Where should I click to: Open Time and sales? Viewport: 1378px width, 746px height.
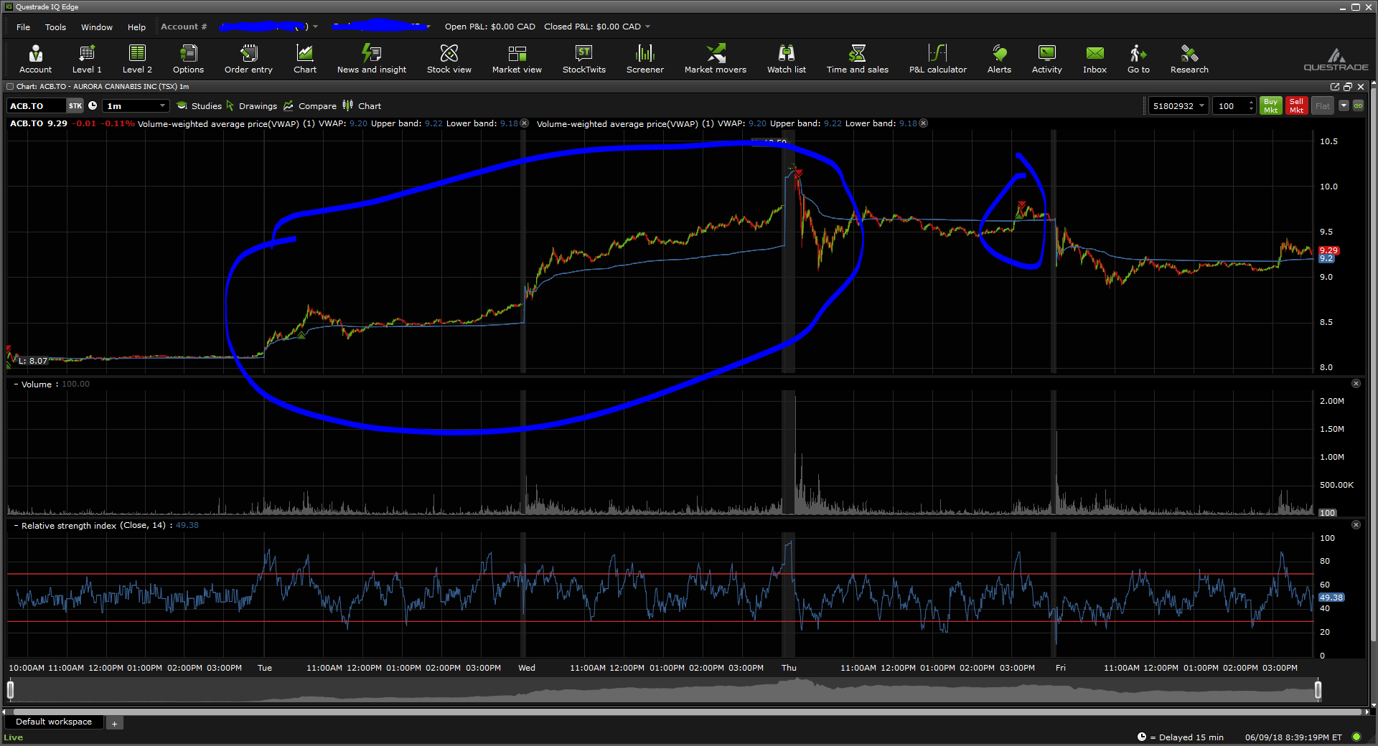click(858, 59)
